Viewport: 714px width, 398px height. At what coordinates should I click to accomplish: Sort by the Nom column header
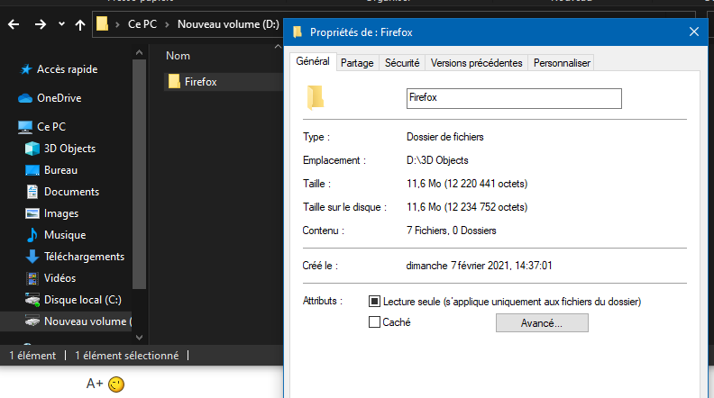[x=178, y=56]
